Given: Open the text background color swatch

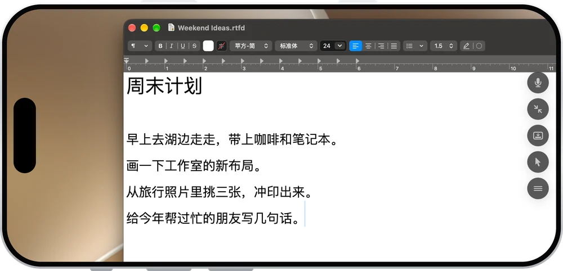Looking at the screenshot, I should (222, 46).
